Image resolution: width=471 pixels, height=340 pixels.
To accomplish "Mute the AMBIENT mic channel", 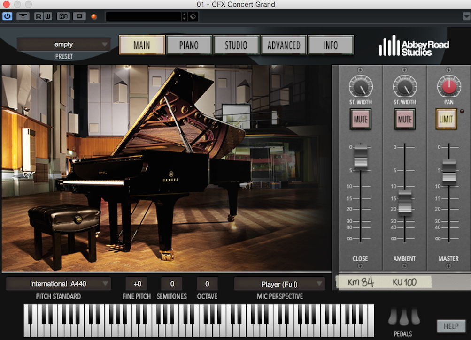I will pyautogui.click(x=405, y=119).
